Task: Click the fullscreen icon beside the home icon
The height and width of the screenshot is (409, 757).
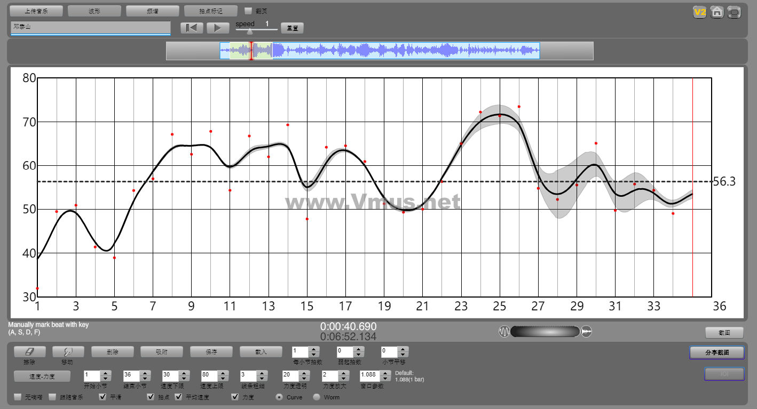Action: [735, 12]
